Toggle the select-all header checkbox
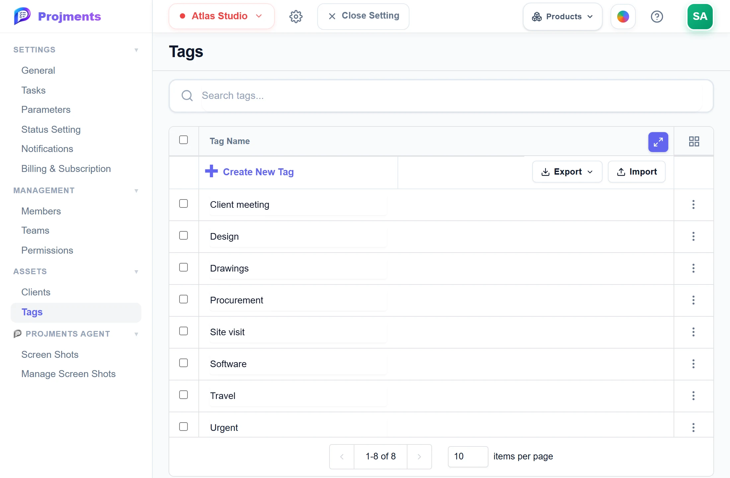 click(183, 140)
